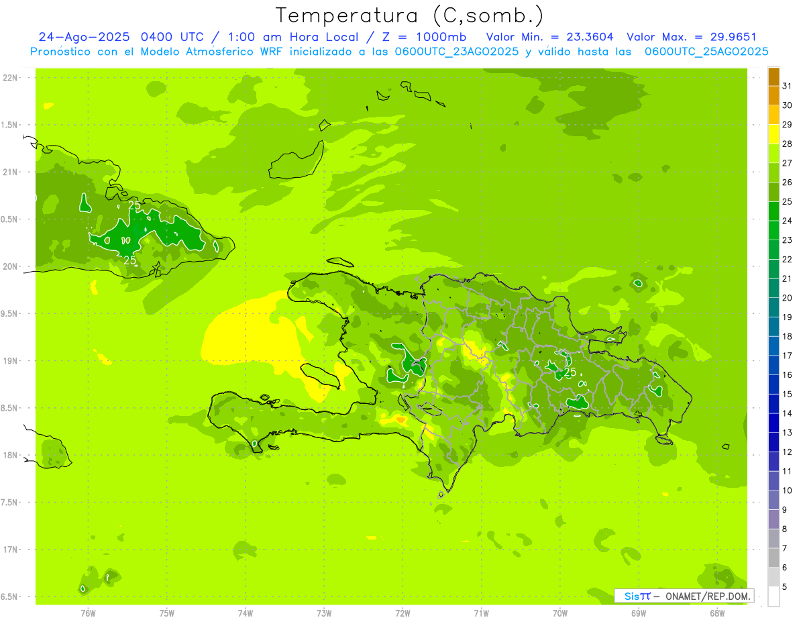
Task: Pick the gray color bar segment between 6 and 7
Action: click(x=773, y=558)
